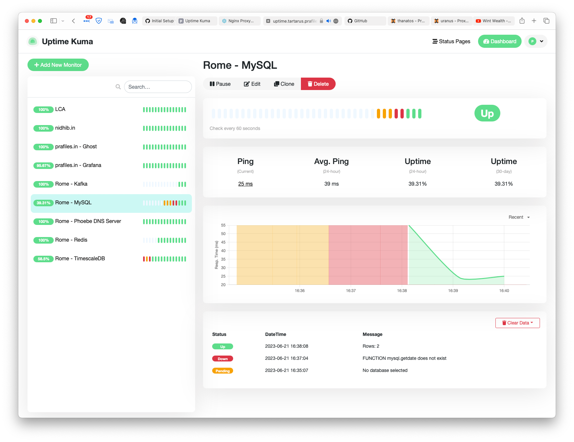574x442 pixels.
Task: Open the Safari Share icon
Action: [522, 21]
